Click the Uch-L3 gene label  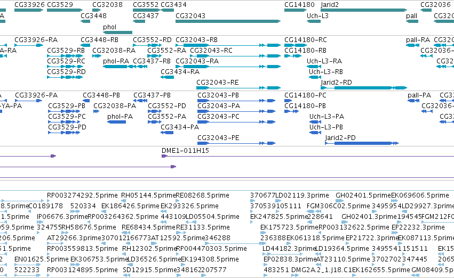[317, 16]
